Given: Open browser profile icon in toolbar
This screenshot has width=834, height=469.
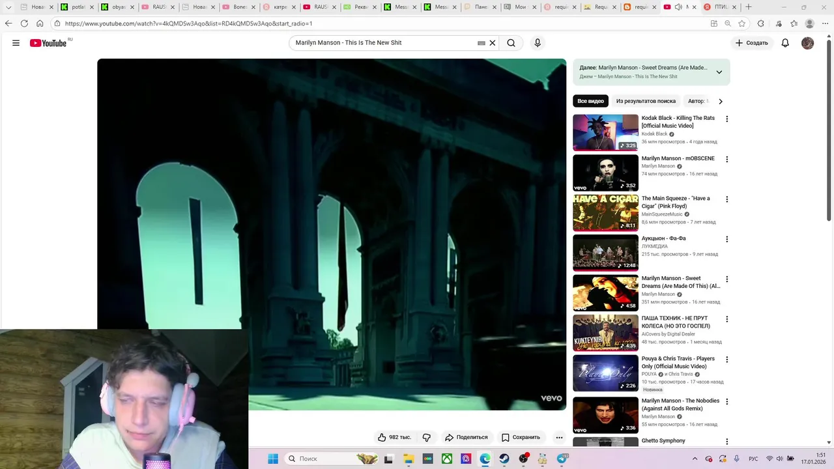Looking at the screenshot, I should [810, 23].
